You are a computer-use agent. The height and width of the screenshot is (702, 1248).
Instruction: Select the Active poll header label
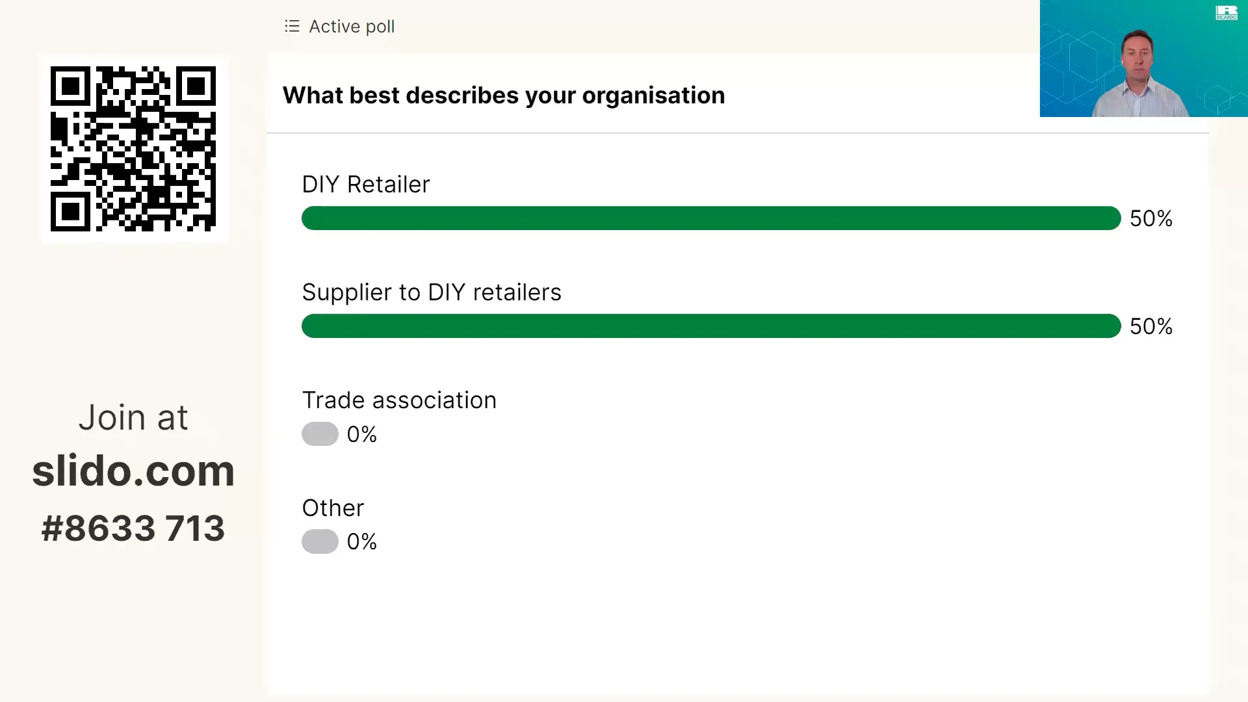pyautogui.click(x=352, y=26)
